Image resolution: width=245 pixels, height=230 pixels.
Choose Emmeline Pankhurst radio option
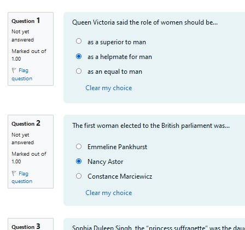coord(79,146)
